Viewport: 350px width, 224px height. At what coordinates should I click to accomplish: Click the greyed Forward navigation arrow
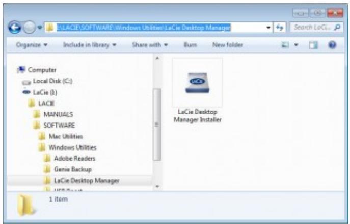click(29, 28)
